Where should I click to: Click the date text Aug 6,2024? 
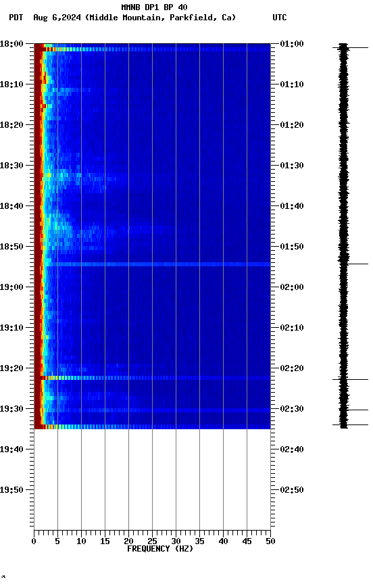click(57, 18)
